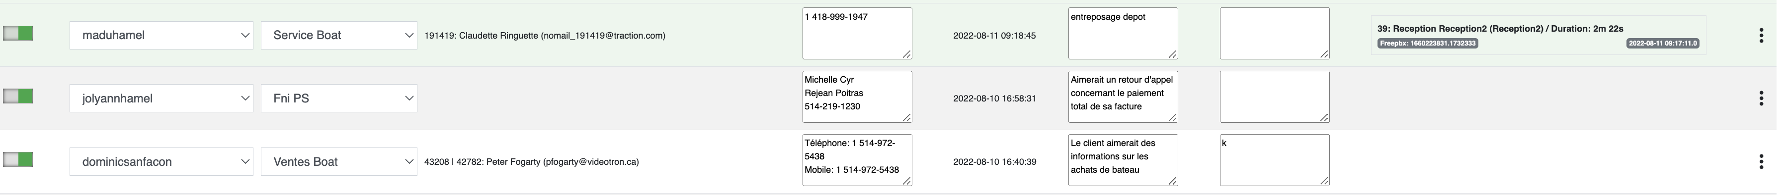This screenshot has width=1783, height=195.
Task: Toggle the switch on dominicsanfacon row
Action: coord(18,160)
